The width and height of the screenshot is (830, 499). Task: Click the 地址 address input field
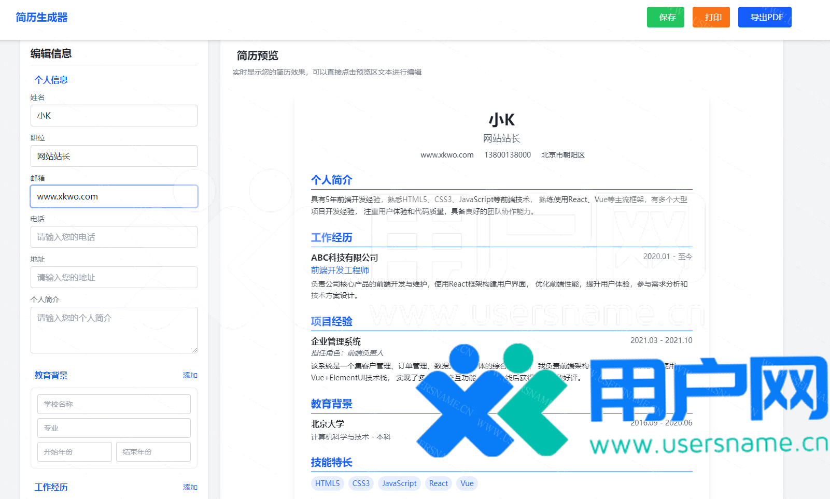[114, 277]
